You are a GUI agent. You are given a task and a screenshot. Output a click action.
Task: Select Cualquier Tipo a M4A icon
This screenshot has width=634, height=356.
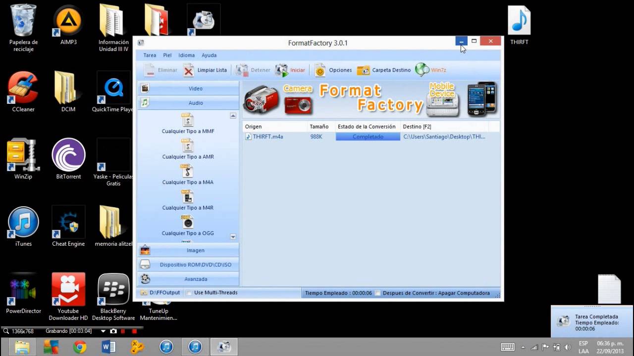pos(188,171)
